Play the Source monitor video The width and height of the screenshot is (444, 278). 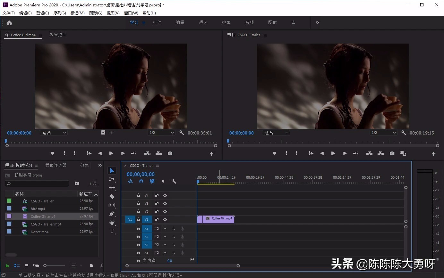(111, 153)
